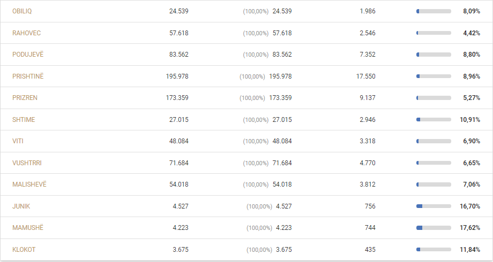Click the 17,62% progress bar for MAMUSHË
The image size is (493, 262).
tap(434, 228)
